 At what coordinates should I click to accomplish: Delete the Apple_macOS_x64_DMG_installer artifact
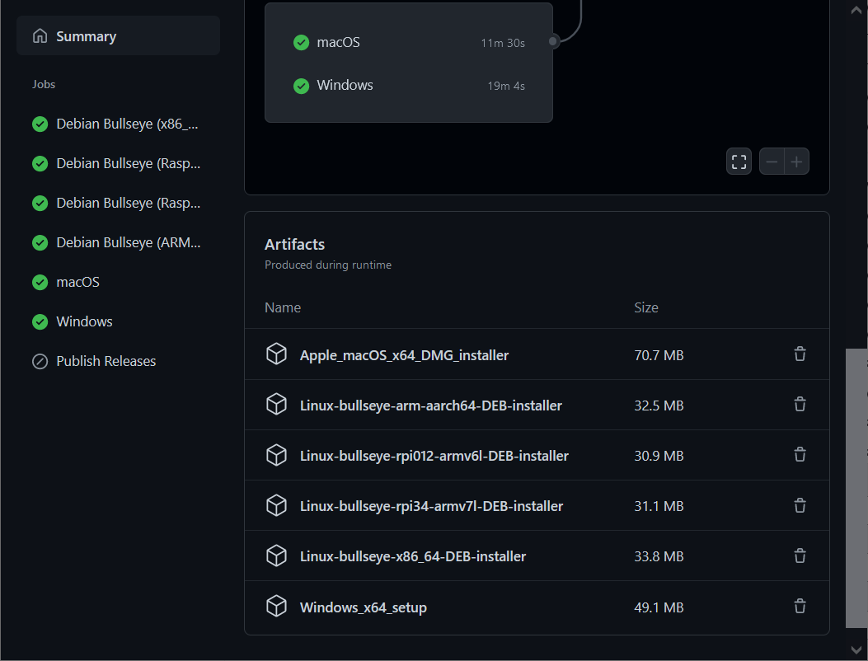point(800,354)
